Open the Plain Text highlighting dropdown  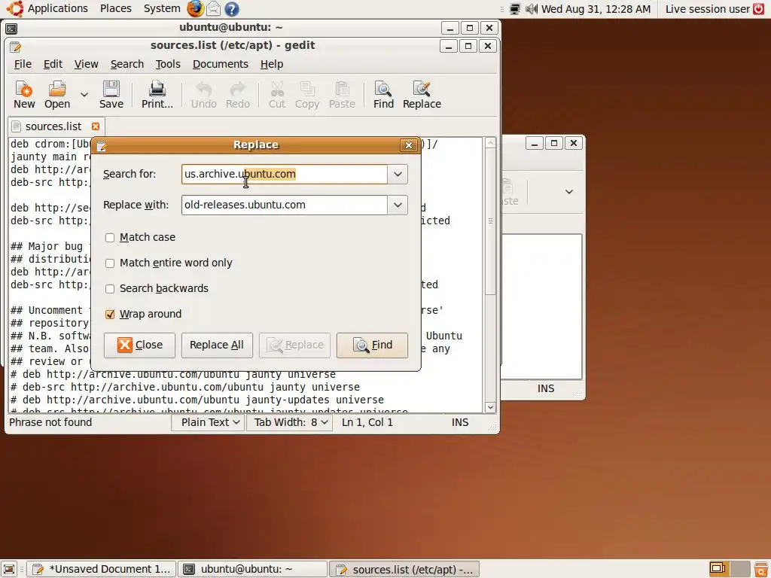pyautogui.click(x=209, y=422)
